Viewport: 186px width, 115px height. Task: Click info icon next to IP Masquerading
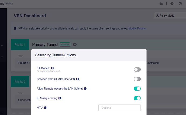pos(60,98)
